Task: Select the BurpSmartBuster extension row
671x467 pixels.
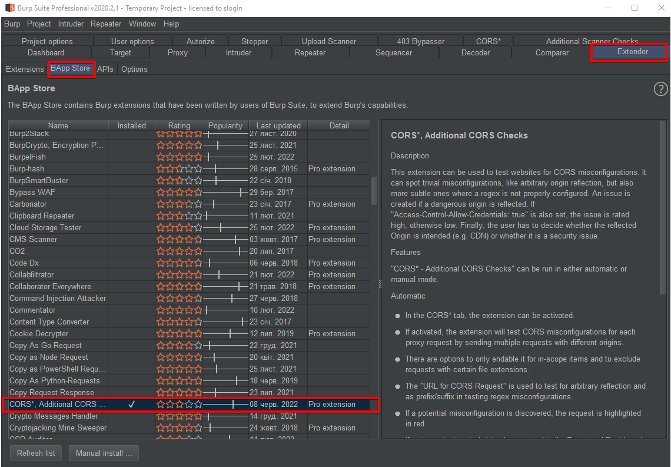Action: pos(189,181)
